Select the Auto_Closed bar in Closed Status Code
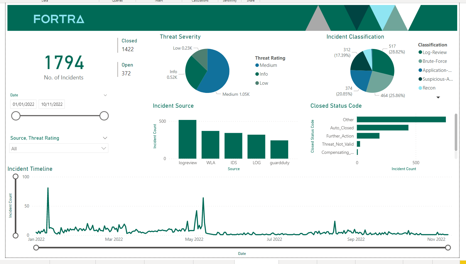The width and height of the screenshot is (466, 264). (382, 128)
